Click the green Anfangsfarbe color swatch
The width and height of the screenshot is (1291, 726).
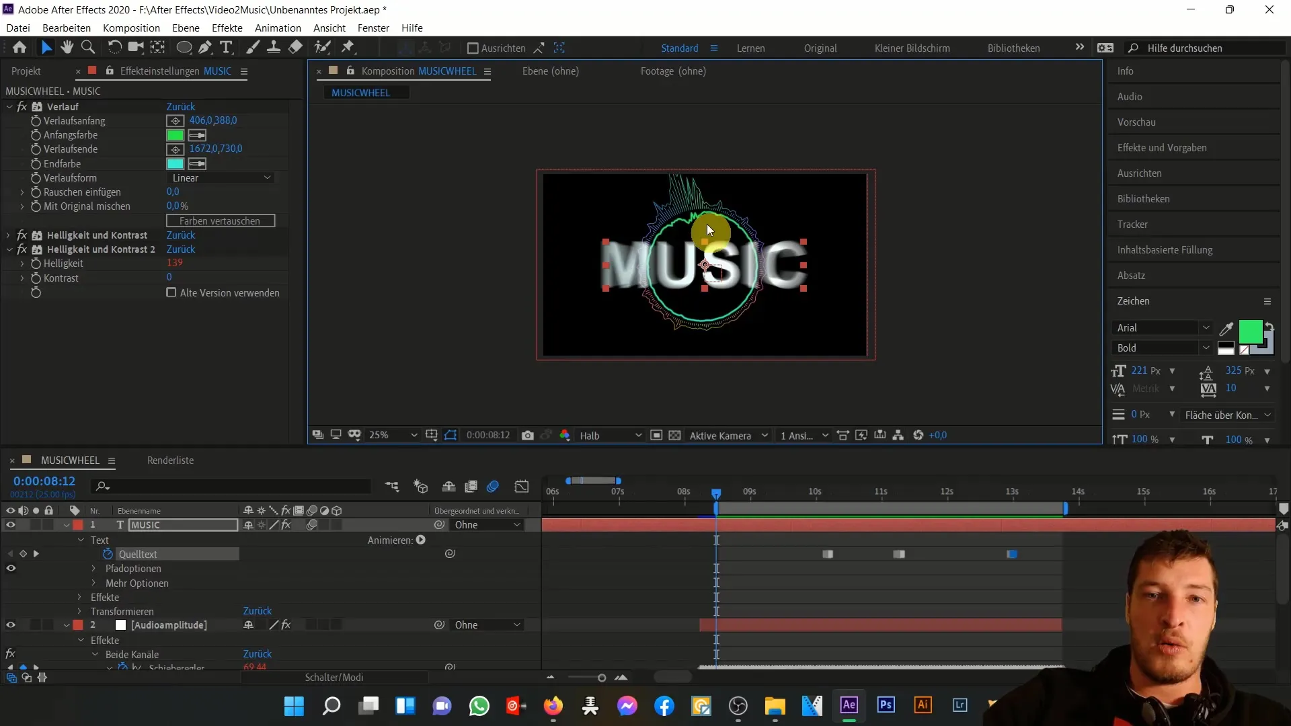point(175,134)
